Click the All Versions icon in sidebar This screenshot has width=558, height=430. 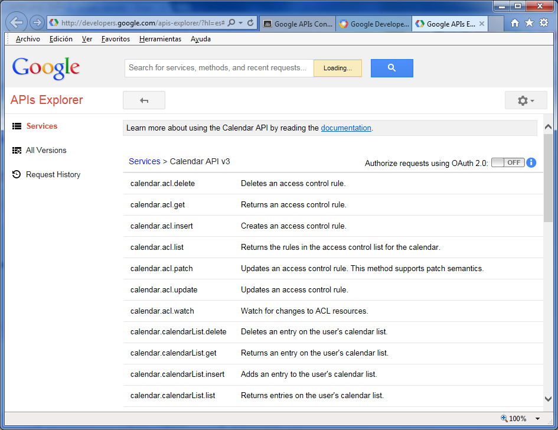17,150
